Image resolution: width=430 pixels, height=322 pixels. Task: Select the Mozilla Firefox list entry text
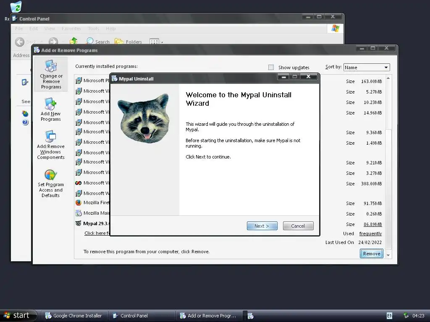coord(96,203)
